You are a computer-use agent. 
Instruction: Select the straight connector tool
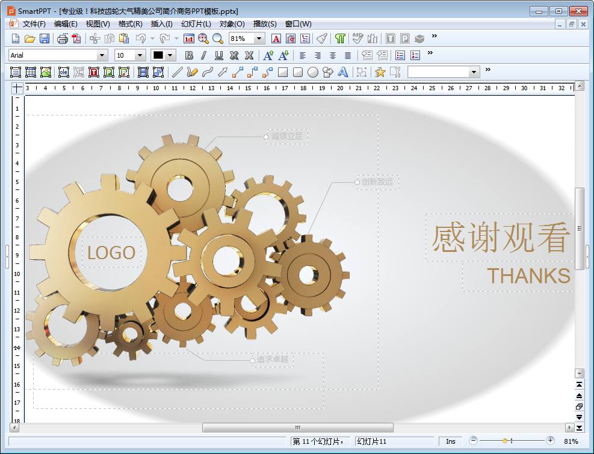pyautogui.click(x=238, y=72)
